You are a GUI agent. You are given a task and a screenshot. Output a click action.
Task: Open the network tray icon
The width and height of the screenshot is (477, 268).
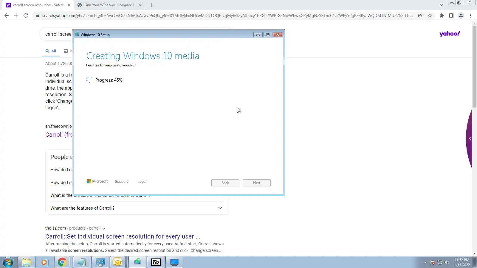click(x=440, y=262)
